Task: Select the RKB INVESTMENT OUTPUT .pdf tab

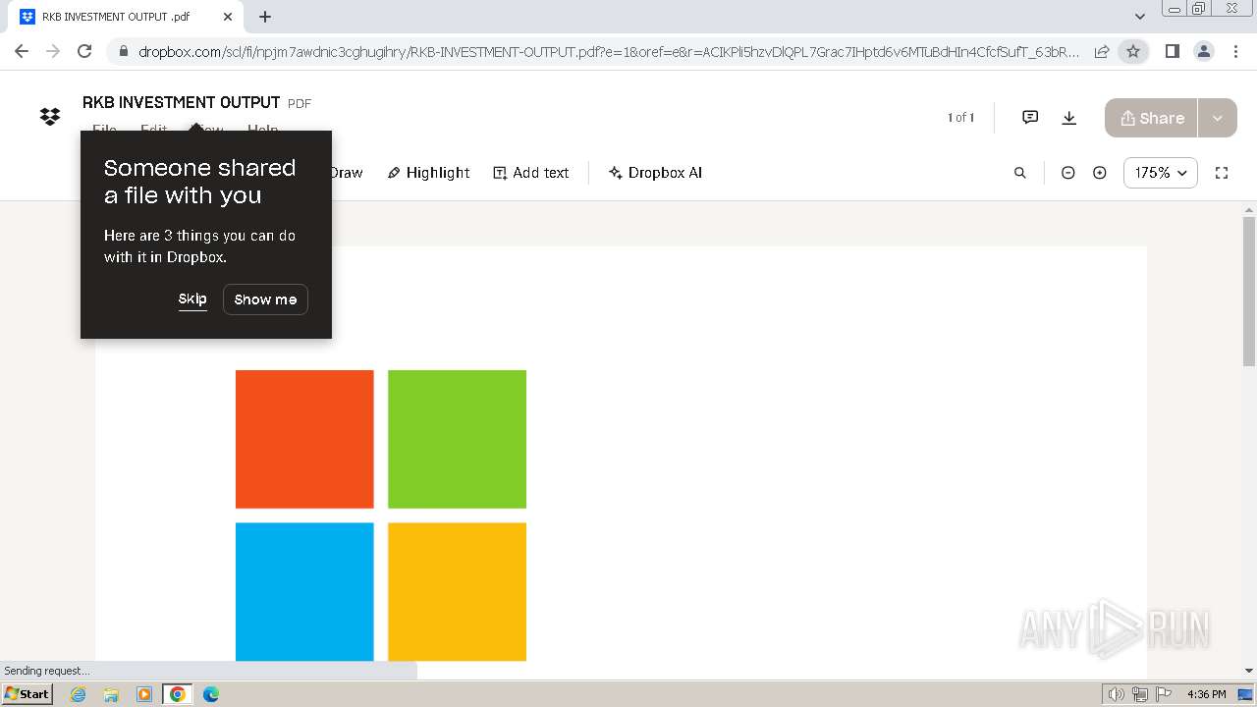Action: coord(126,17)
